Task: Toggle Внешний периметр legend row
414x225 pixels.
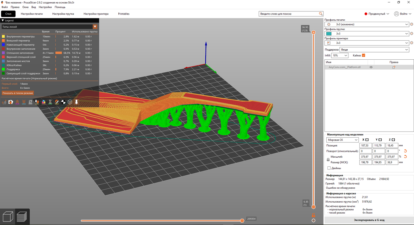Action: coord(50,40)
